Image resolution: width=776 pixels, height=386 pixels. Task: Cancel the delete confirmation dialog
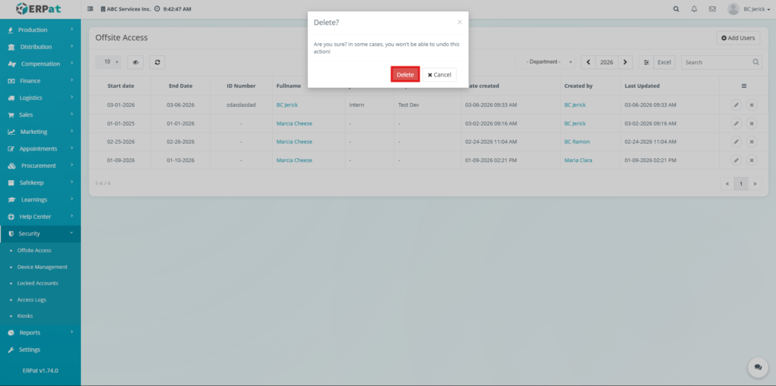[x=439, y=74]
